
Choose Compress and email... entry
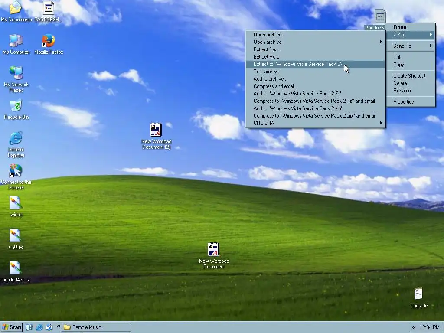point(315,86)
